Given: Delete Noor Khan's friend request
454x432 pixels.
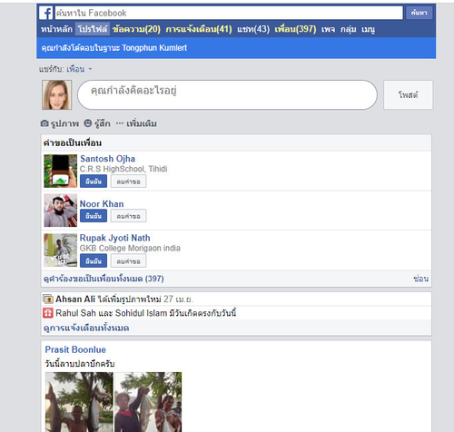Looking at the screenshot, I should click(128, 216).
